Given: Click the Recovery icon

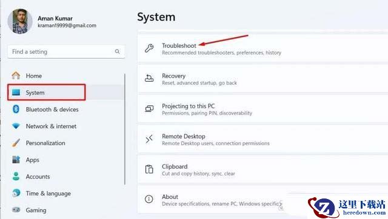Looking at the screenshot, I should (x=149, y=78).
